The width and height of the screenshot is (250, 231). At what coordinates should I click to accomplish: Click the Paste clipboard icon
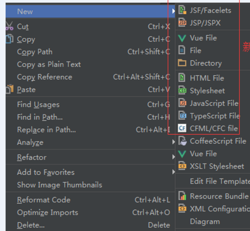pyautogui.click(x=10, y=89)
